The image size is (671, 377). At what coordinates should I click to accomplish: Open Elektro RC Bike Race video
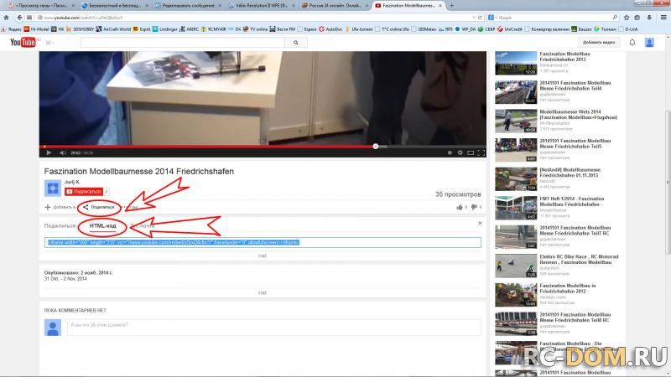click(579, 260)
